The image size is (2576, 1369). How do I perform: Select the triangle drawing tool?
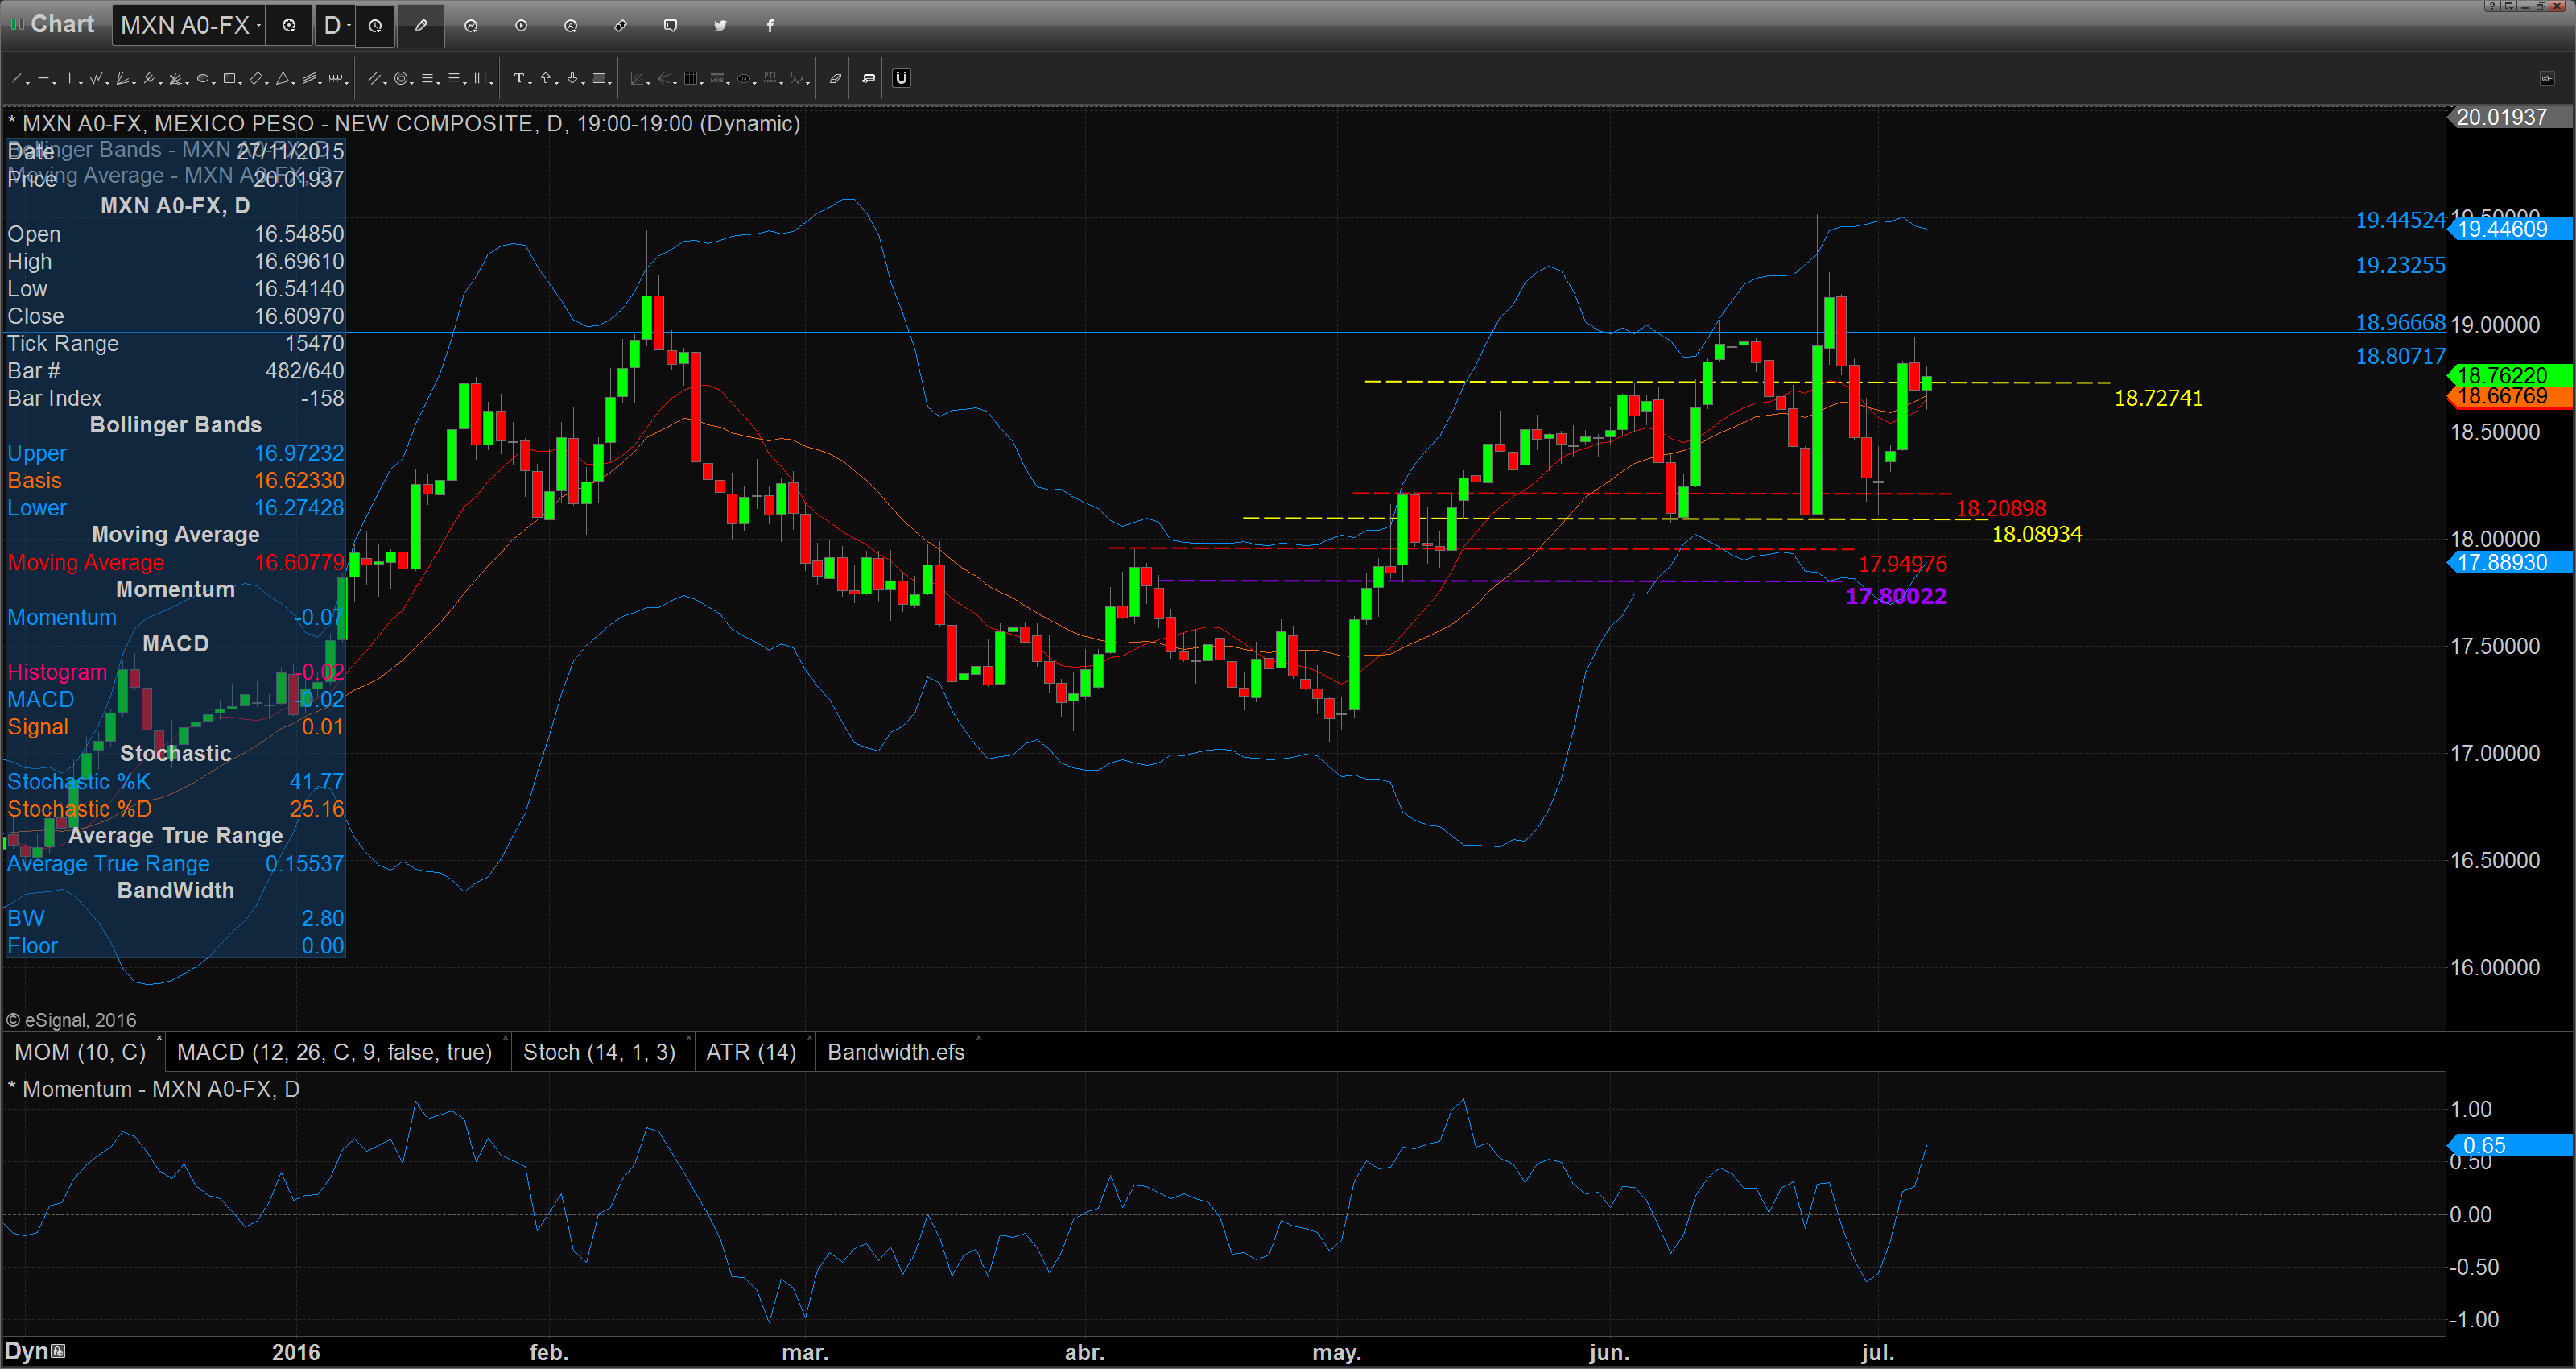tap(283, 78)
